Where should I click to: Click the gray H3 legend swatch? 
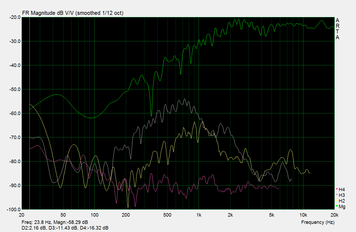pyautogui.click(x=337, y=194)
